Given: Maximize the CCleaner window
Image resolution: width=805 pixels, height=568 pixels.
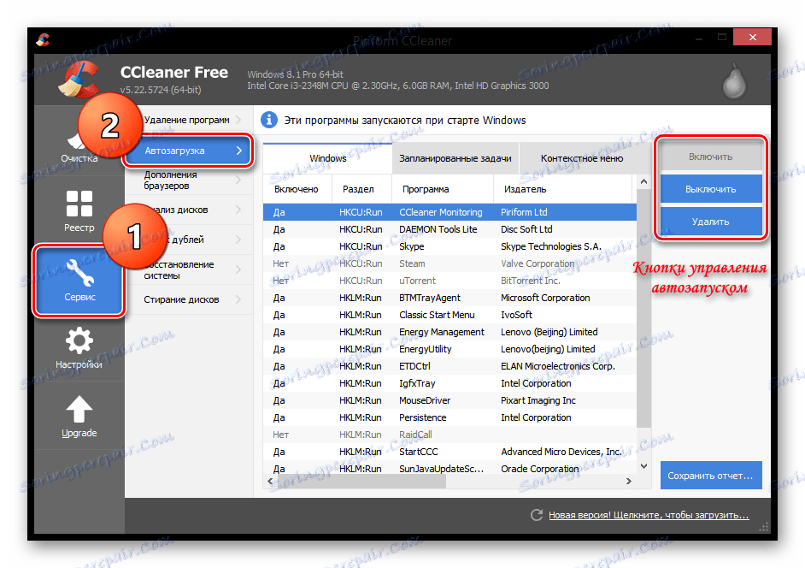Looking at the screenshot, I should click(x=722, y=37).
